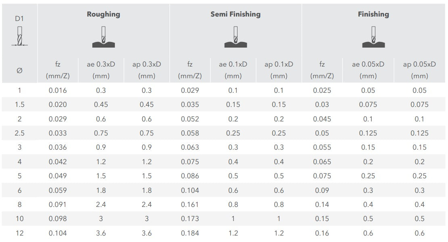
Task: Click the ae 0.3xD column header
Action: point(101,70)
